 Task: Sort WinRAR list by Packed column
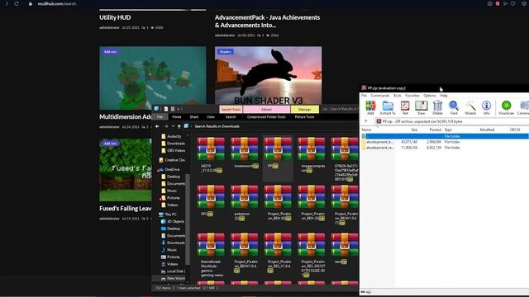tap(436, 130)
